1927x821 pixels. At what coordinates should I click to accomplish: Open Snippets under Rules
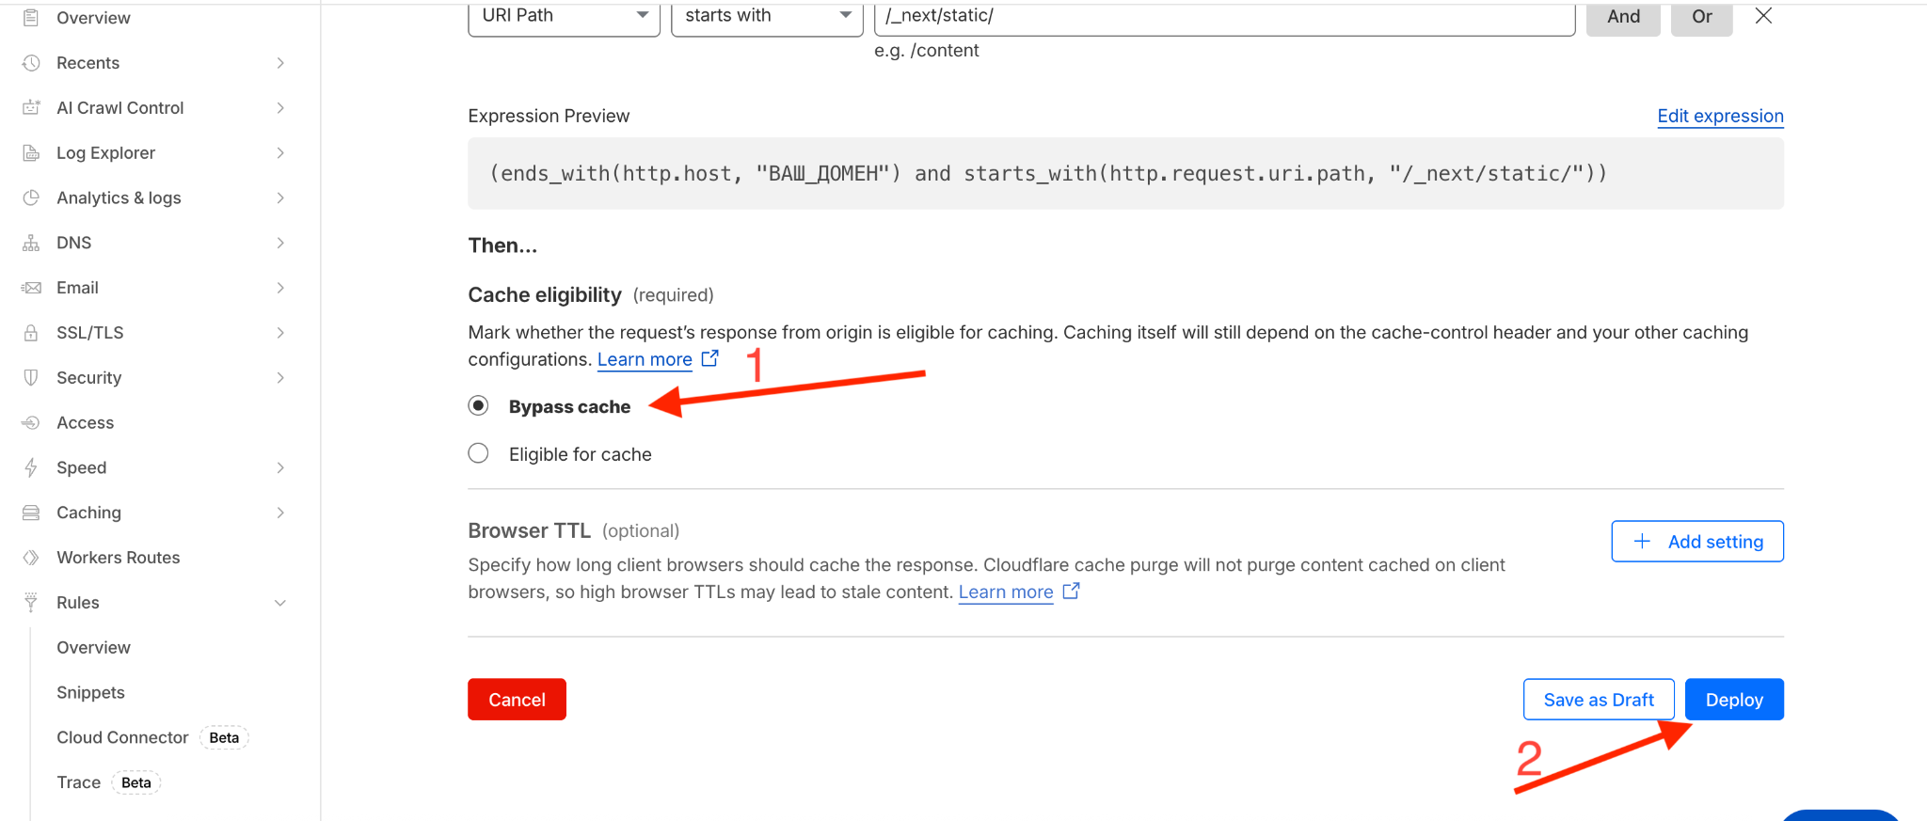pos(90,692)
